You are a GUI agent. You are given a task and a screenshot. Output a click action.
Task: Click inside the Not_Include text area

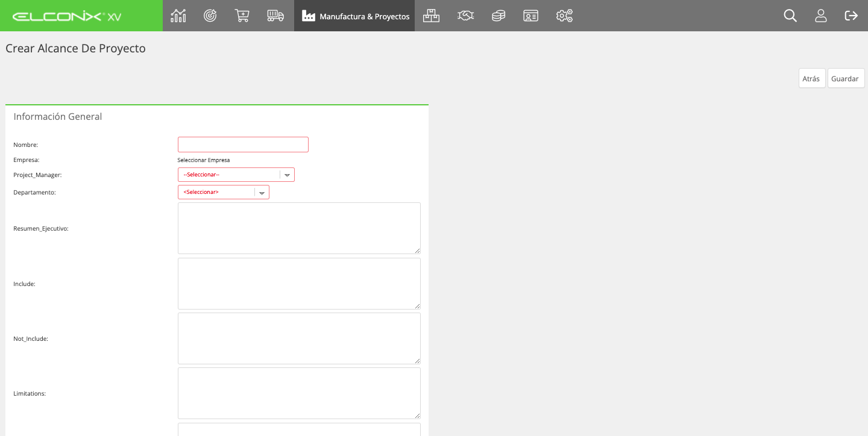299,338
